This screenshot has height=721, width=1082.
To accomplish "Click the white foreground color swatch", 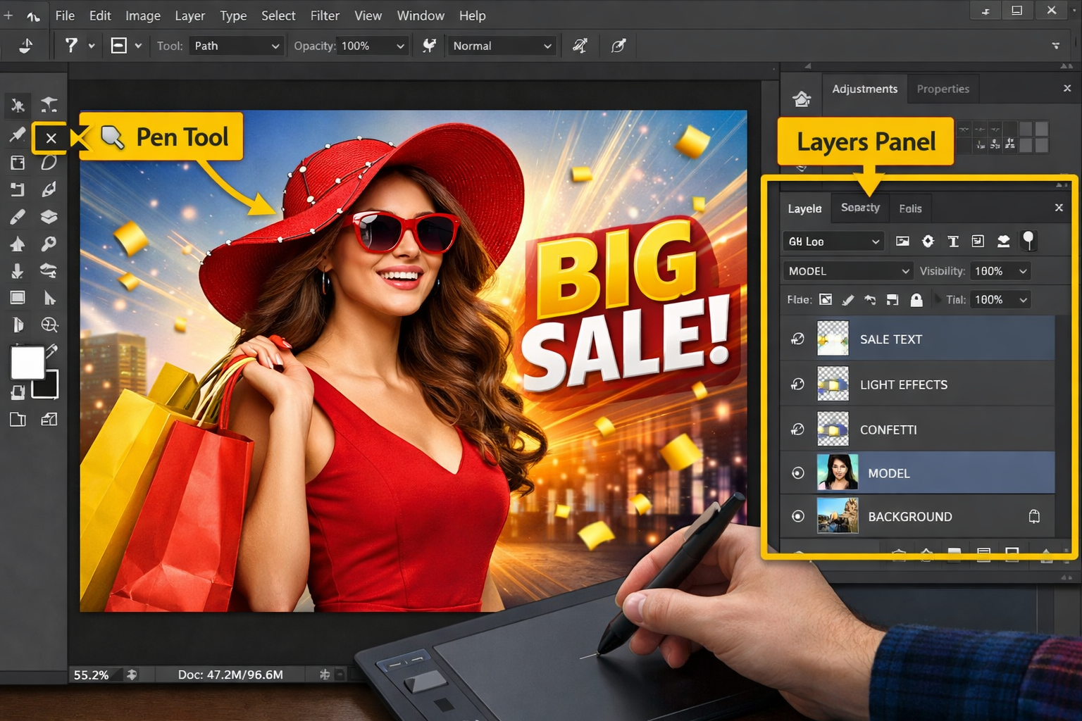I will 27,363.
